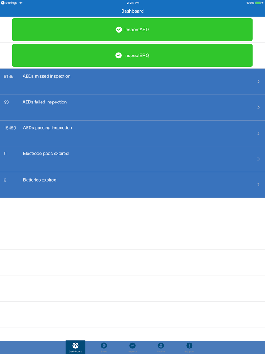Image resolution: width=265 pixels, height=354 pixels.
Task: Open the InspectERQ green button
Action: coord(132,56)
